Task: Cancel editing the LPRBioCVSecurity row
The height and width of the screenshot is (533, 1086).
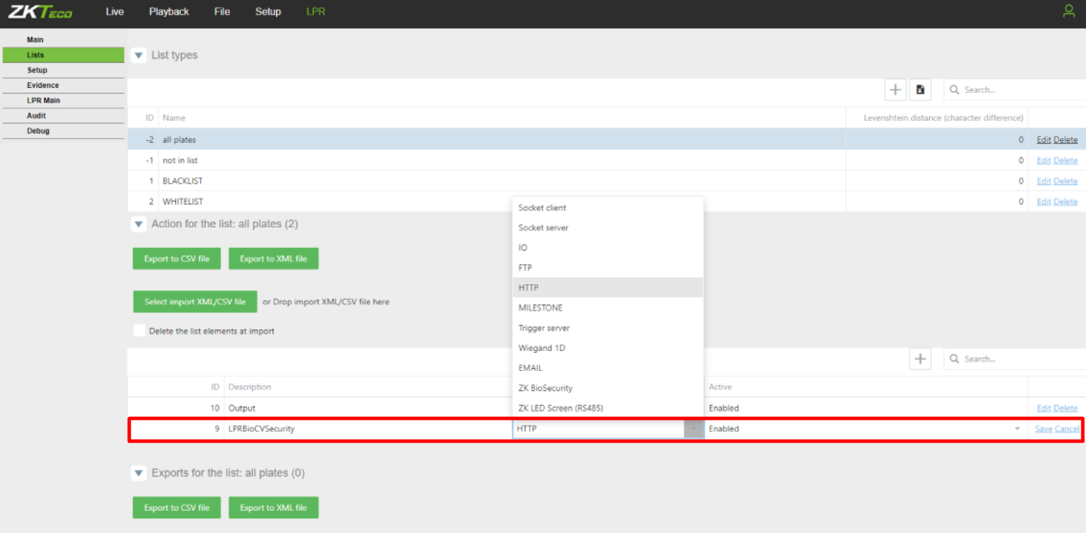Action: (x=1067, y=429)
